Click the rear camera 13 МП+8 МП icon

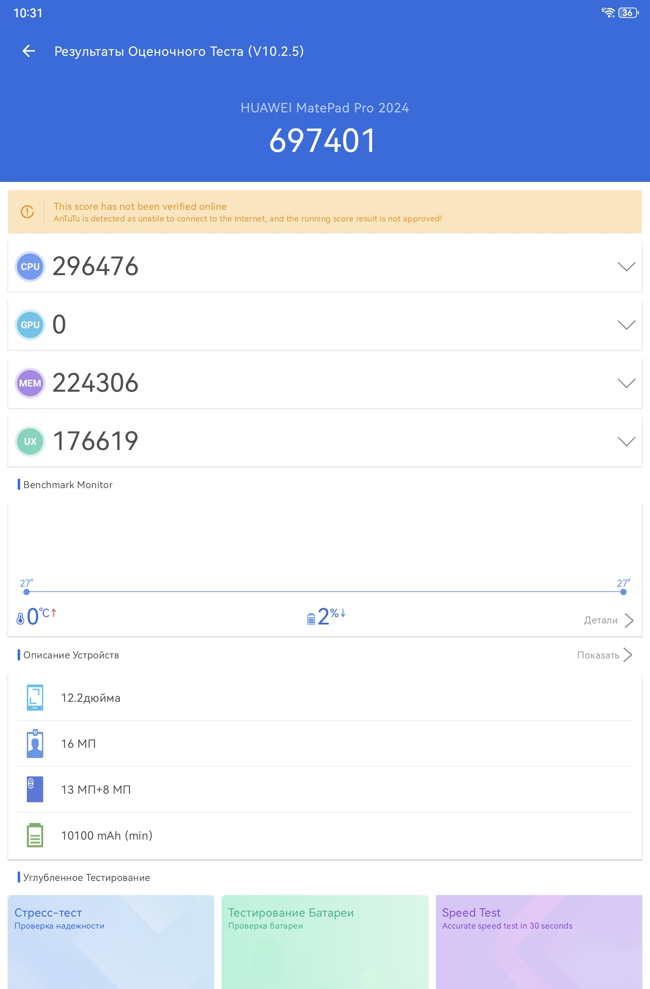[35, 789]
